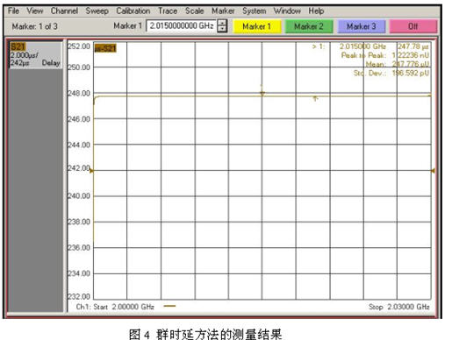Viewport: 452px width, 340px height.
Task: Increase marker frequency with up stepper arrow
Action: coord(222,23)
